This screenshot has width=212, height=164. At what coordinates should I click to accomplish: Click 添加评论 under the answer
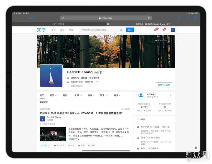[59, 146]
